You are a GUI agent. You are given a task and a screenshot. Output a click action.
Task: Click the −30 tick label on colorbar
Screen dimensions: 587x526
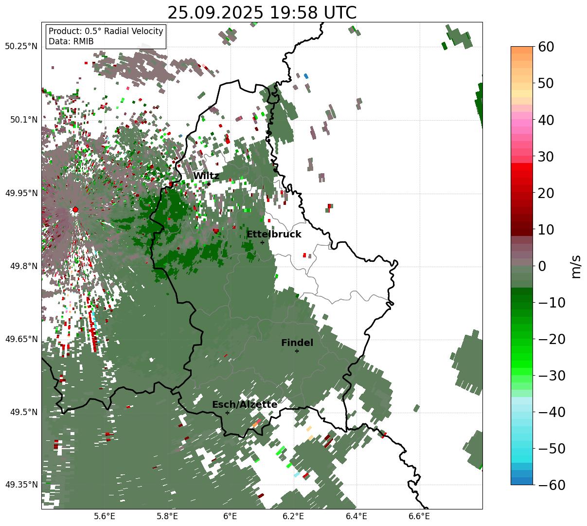coord(552,376)
